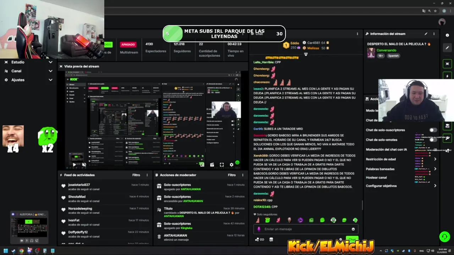Viewport: 454px width, 255px height.
Task: Open Filtro in Acciones de moderador
Action: (232, 175)
